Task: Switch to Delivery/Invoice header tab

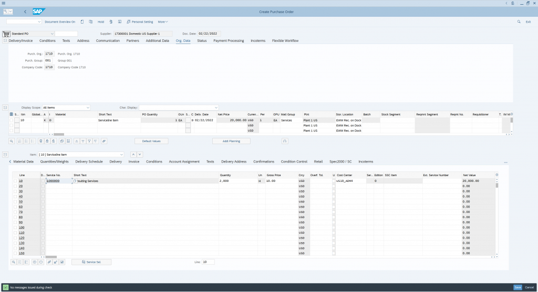Action: tap(20, 40)
